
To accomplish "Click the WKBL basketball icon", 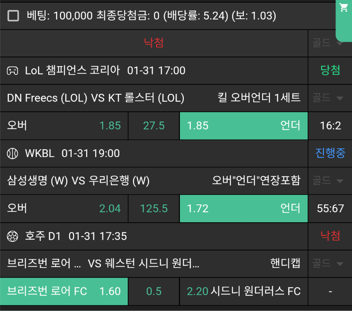I will (x=12, y=153).
